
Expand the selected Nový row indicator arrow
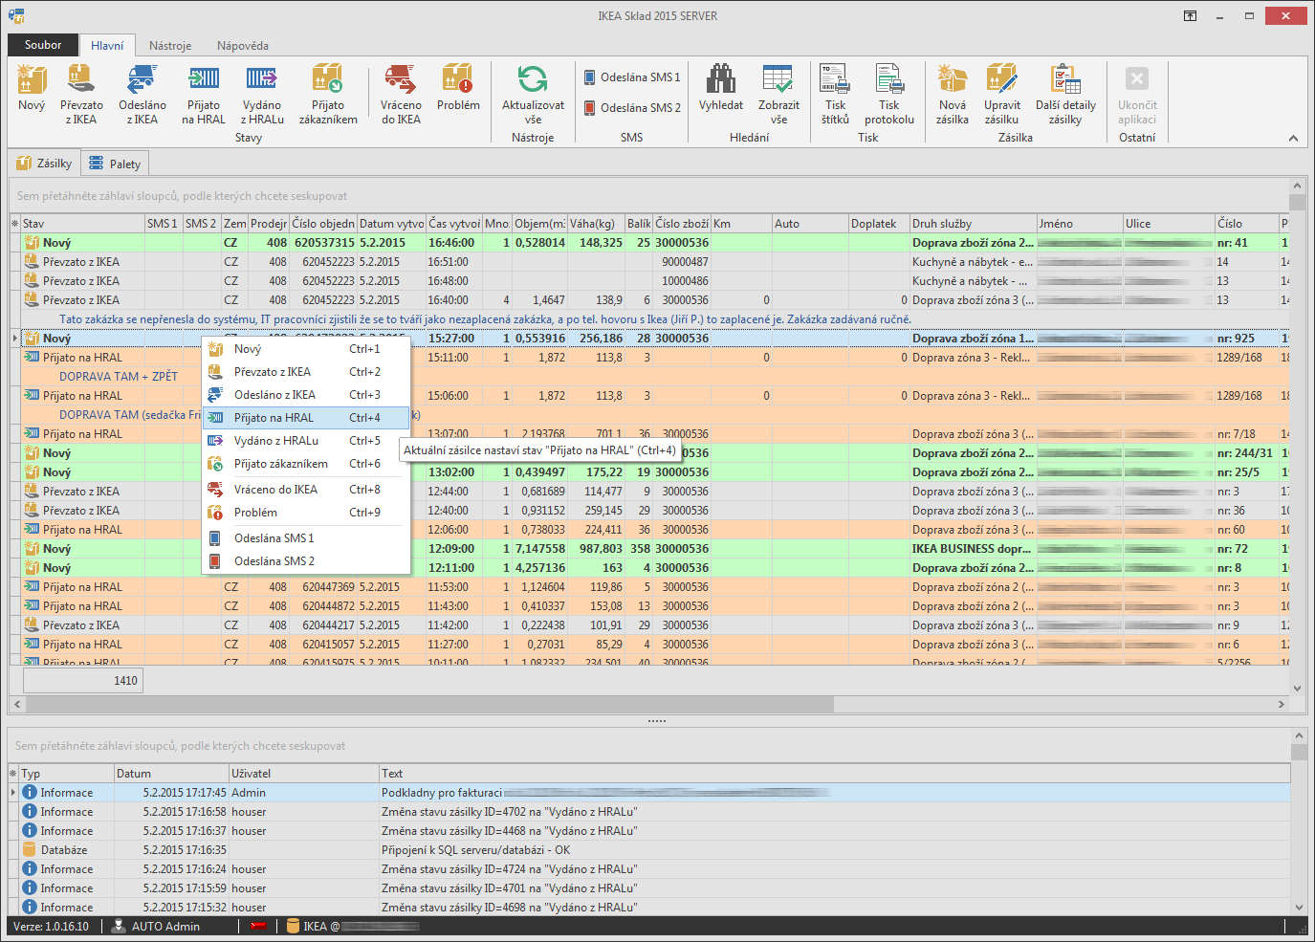point(14,339)
